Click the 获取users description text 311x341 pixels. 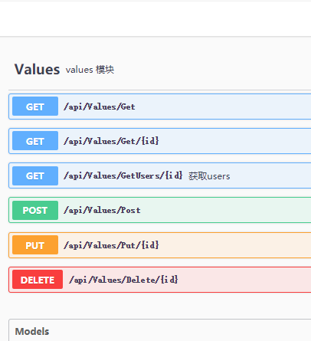click(x=209, y=176)
